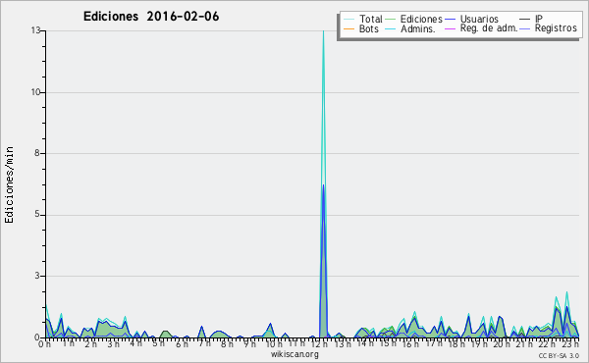Click the y-axis value '8'
The width and height of the screenshot is (589, 363).
tap(37, 153)
